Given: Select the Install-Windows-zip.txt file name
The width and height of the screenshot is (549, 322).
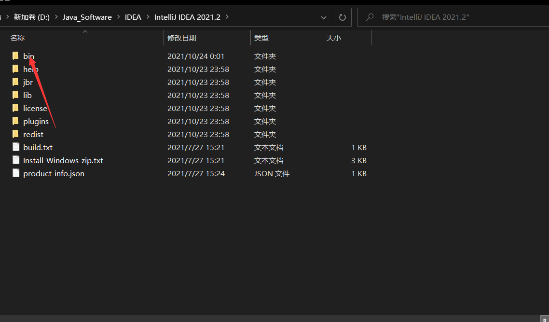Looking at the screenshot, I should 63,160.
